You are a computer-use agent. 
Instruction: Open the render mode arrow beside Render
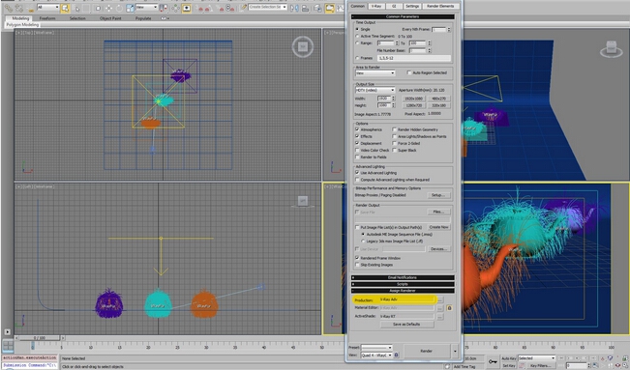click(x=455, y=351)
